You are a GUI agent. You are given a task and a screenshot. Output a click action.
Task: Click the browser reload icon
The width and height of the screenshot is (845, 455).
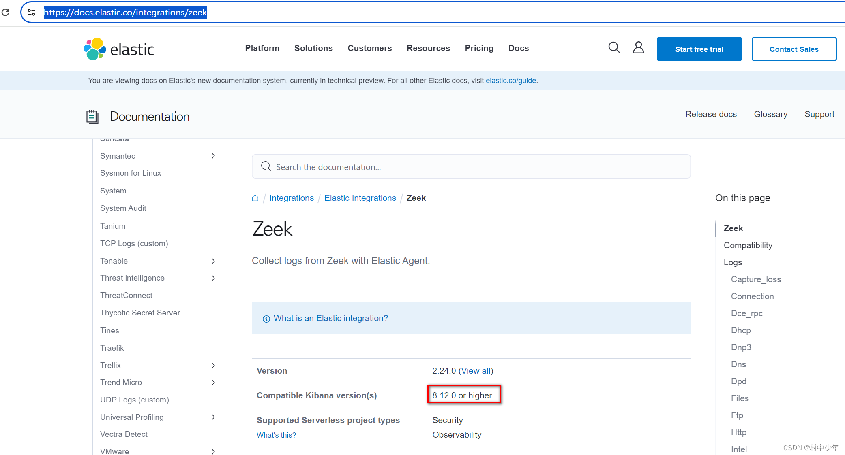[x=5, y=12]
